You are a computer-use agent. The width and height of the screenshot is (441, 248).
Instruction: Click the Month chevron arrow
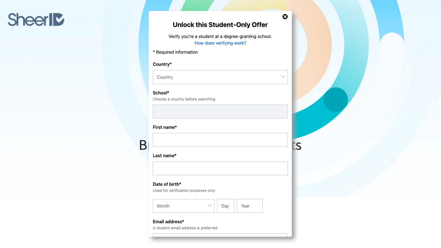point(209,206)
